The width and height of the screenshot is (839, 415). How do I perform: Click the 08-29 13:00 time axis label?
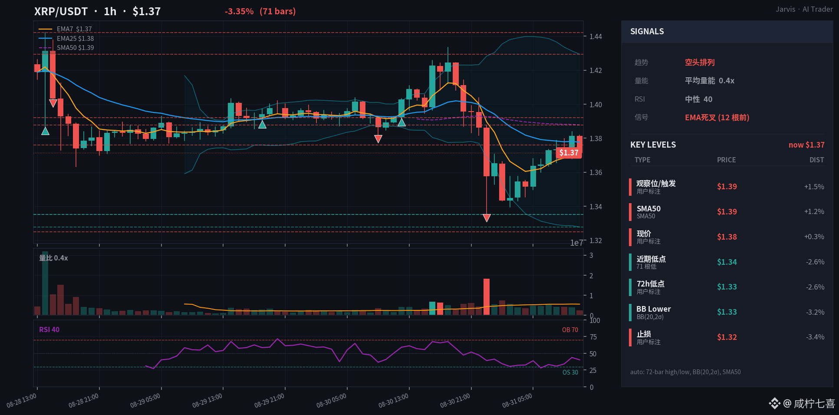pos(207,401)
